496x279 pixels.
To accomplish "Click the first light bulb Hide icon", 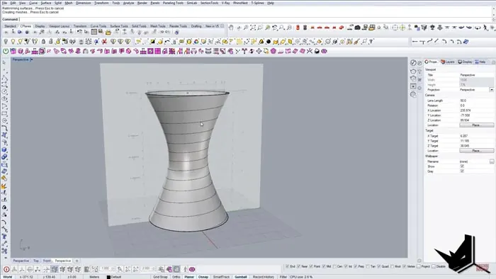I will coord(6,41).
